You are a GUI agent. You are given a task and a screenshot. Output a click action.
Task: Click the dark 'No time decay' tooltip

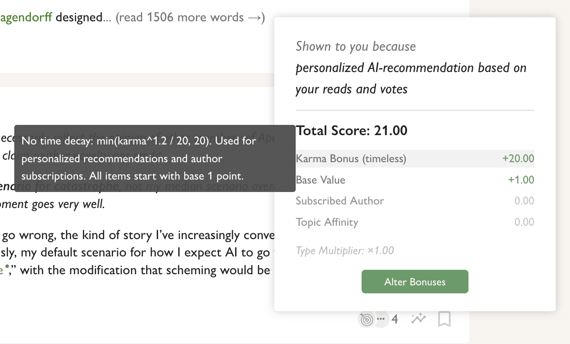155,158
